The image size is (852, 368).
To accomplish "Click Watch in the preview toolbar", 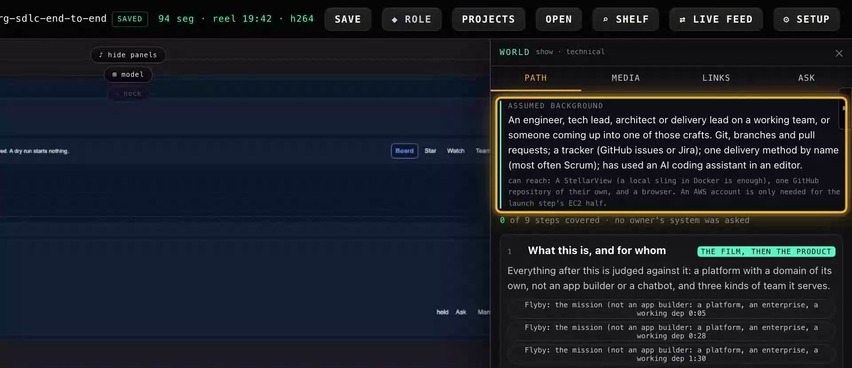I will click(455, 151).
